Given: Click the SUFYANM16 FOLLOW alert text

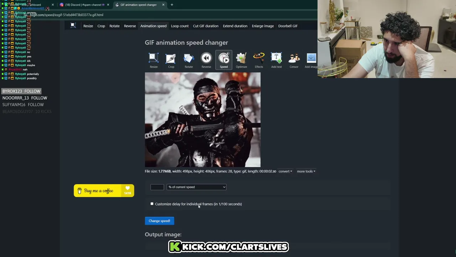Looking at the screenshot, I should click(23, 105).
